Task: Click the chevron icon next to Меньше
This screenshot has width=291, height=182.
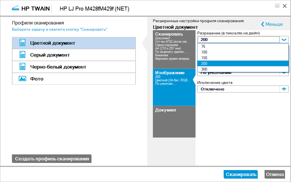Action: point(263,24)
